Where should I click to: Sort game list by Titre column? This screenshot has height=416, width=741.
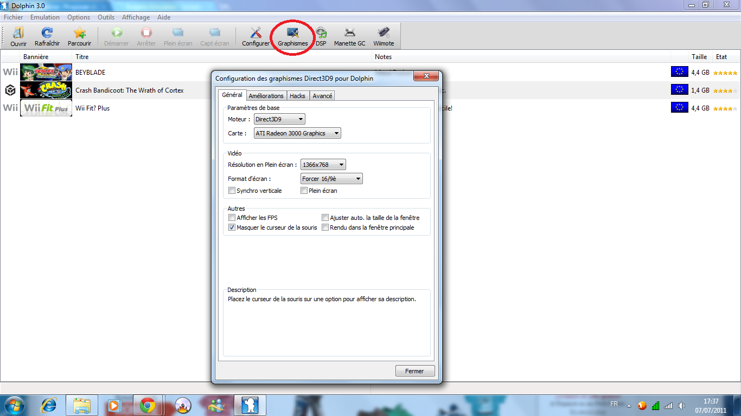[222, 57]
